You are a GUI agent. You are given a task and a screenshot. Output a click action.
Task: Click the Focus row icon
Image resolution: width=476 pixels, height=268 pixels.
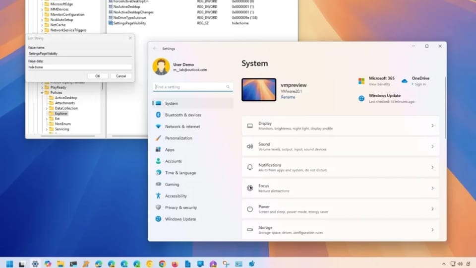pyautogui.click(x=250, y=188)
